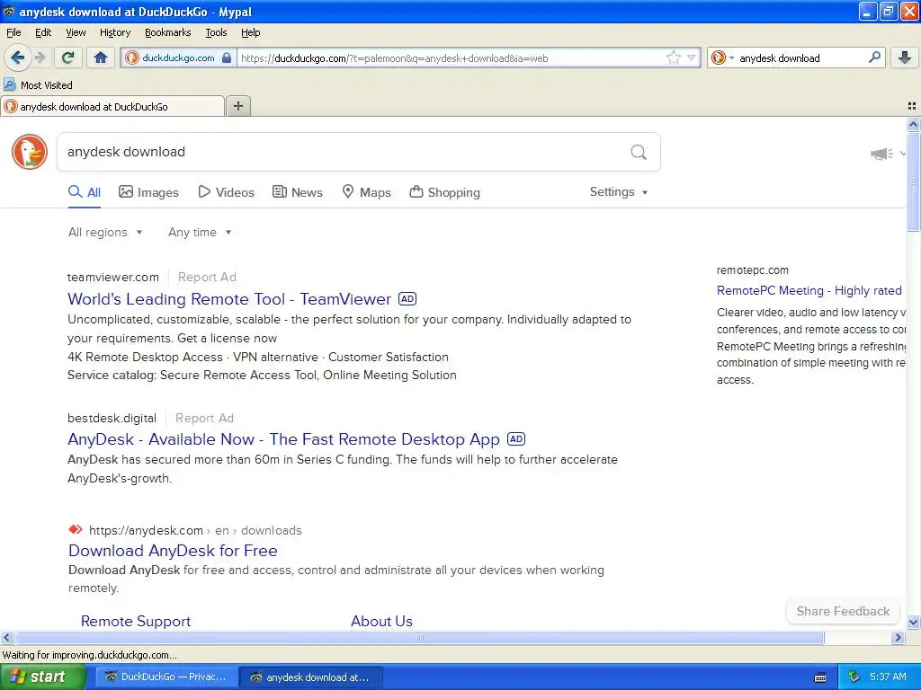Open the About Us sitelink

[381, 621]
